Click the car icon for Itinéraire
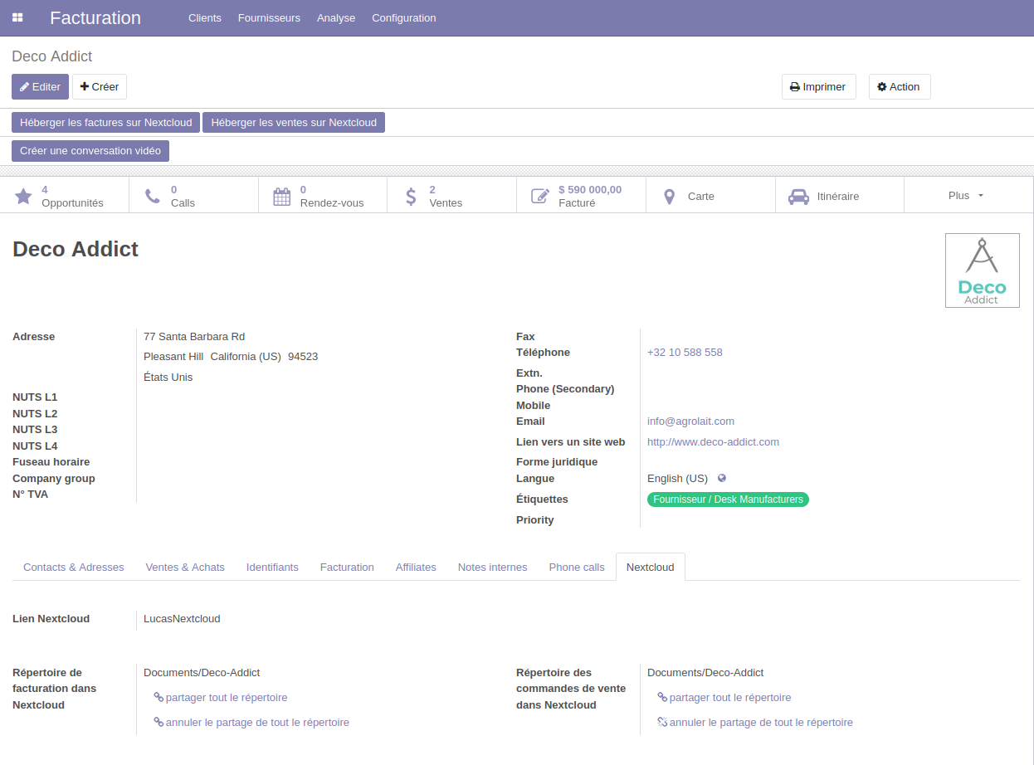This screenshot has height=765, width=1034. click(x=798, y=197)
